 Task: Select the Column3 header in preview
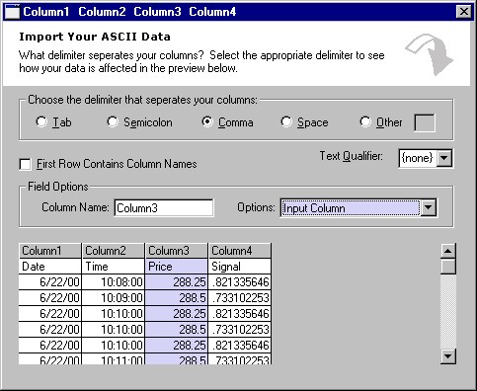(x=177, y=251)
